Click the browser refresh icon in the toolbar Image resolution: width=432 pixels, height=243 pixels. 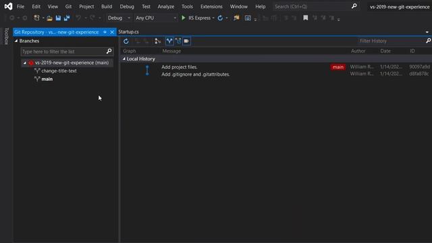coord(220,18)
